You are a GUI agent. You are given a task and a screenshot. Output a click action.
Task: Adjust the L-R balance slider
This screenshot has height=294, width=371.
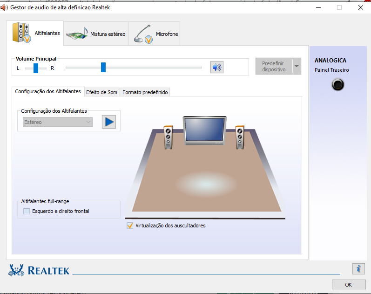(x=36, y=68)
